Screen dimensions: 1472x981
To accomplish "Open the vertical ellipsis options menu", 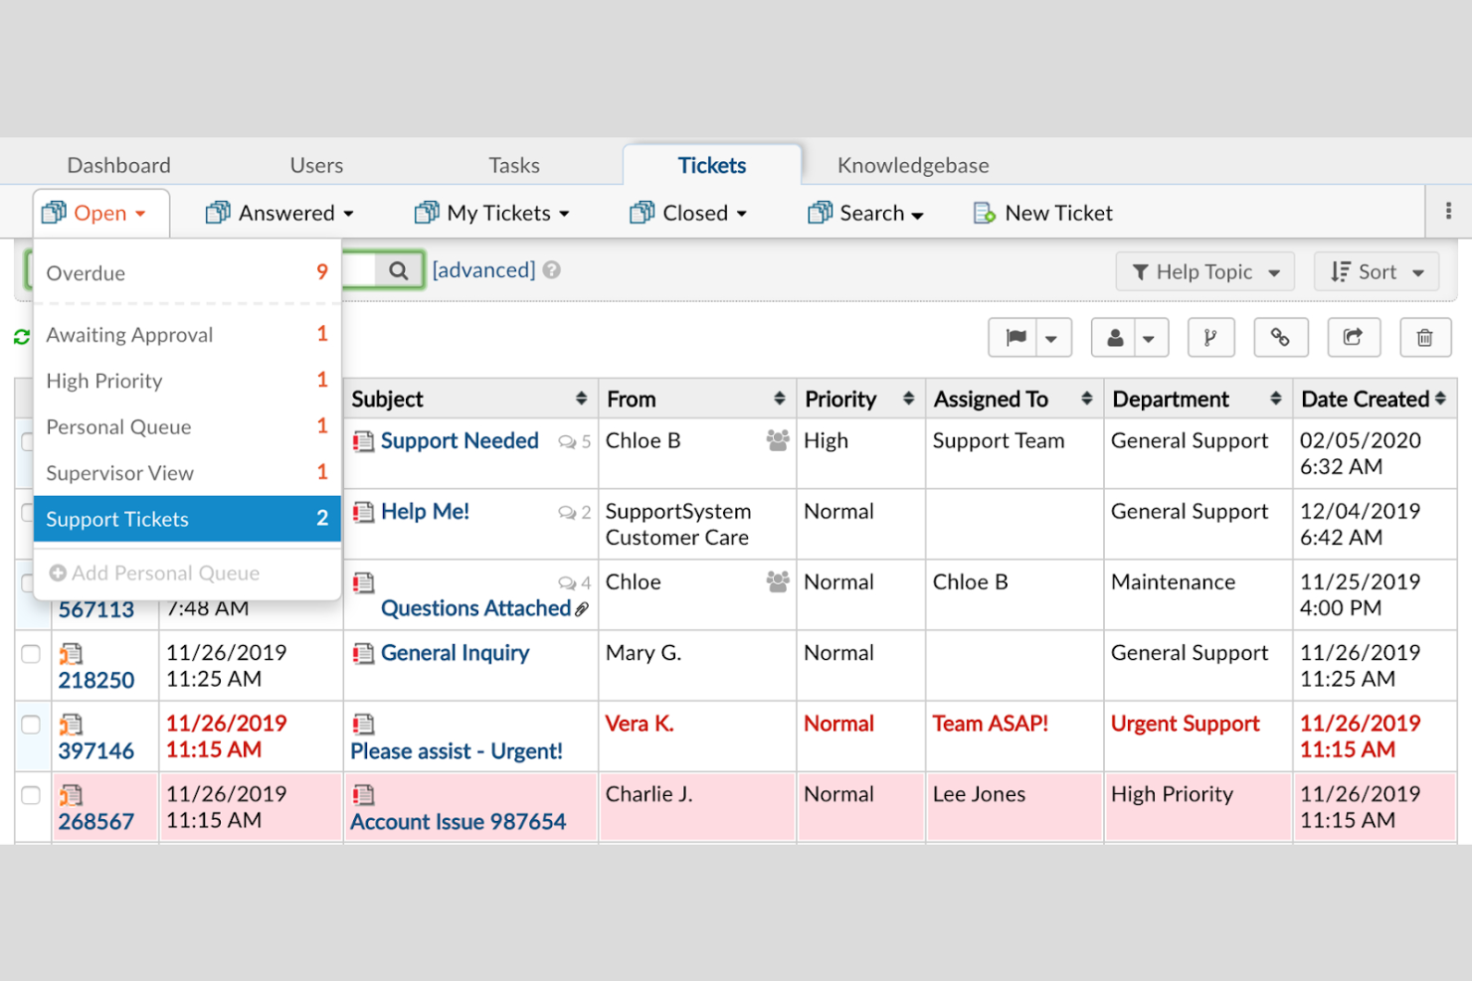I will [x=1449, y=211].
